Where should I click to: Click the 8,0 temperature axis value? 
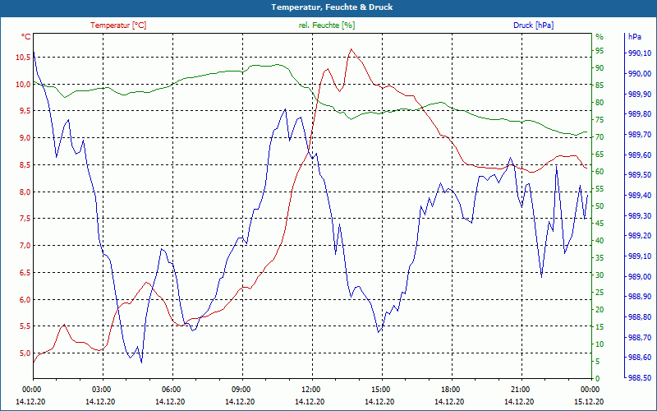25,192
